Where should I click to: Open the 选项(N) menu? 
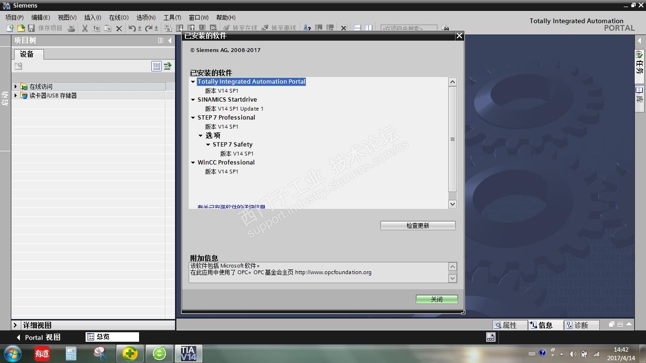click(146, 17)
